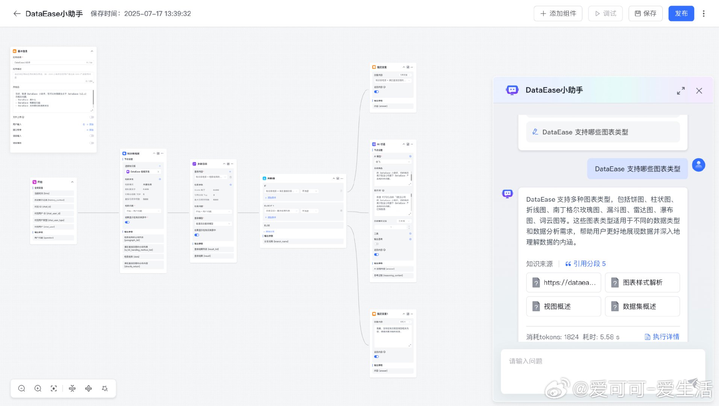
Task: Open more options of 多路召回 node
Action: tap(232, 164)
